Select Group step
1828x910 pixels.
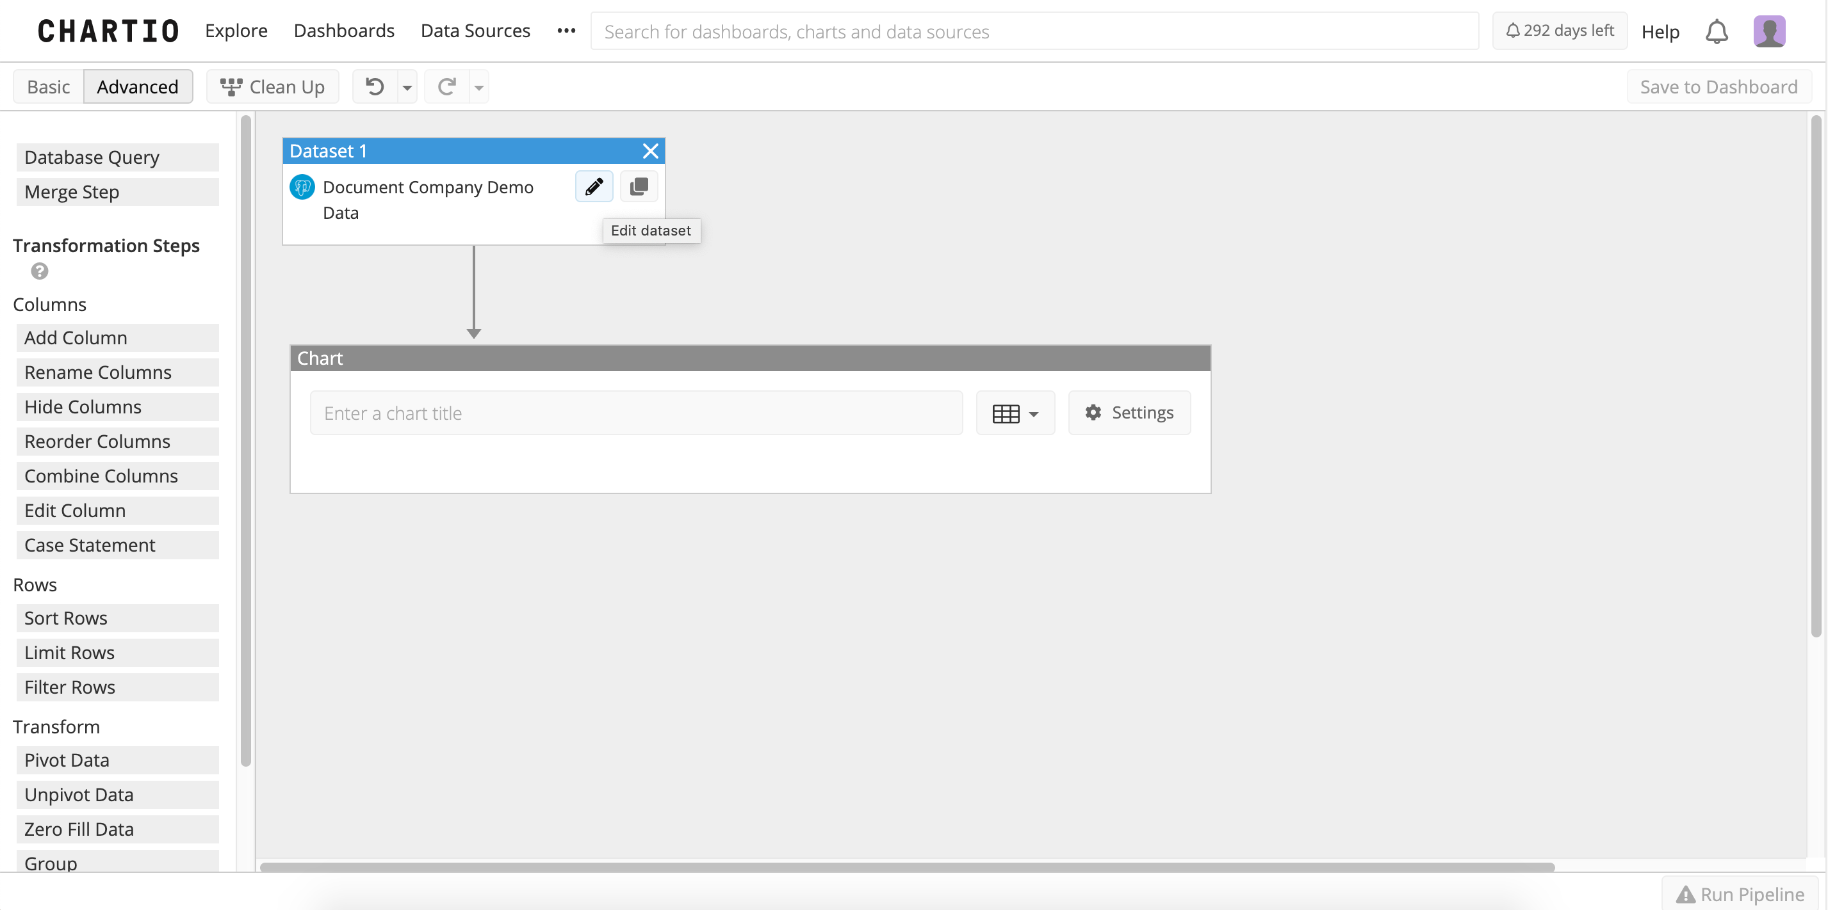(118, 861)
